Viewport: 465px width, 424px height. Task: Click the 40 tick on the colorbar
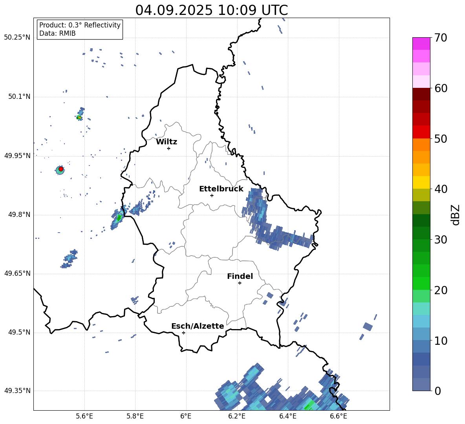(441, 189)
